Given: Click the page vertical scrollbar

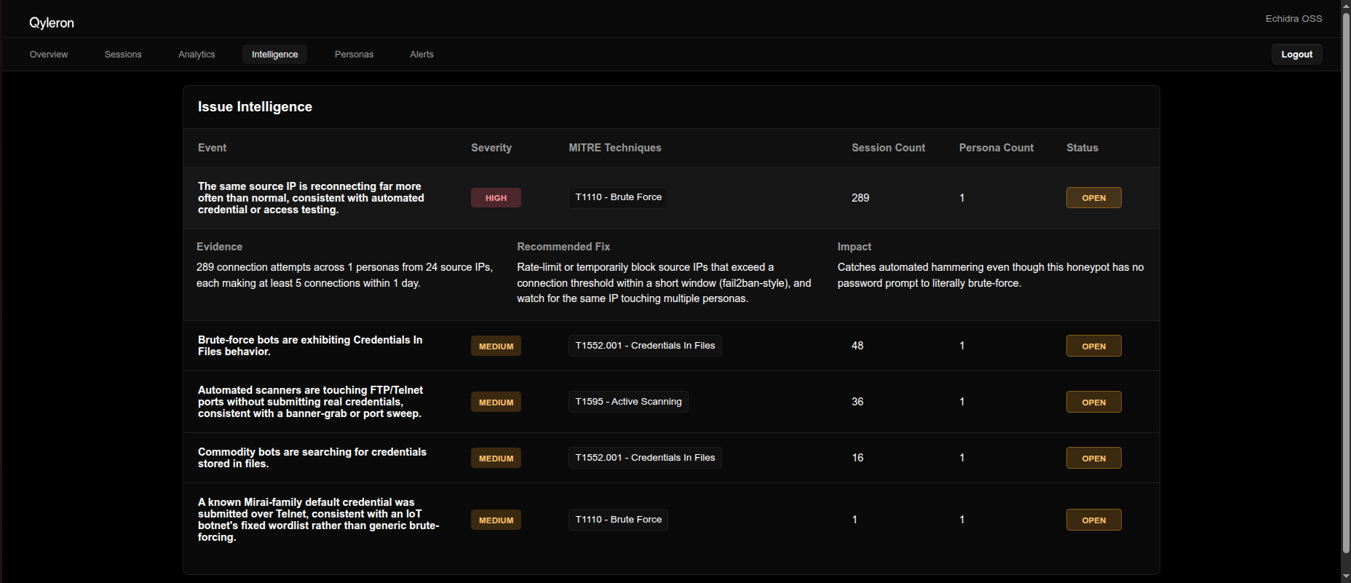Looking at the screenshot, I should [1346, 282].
